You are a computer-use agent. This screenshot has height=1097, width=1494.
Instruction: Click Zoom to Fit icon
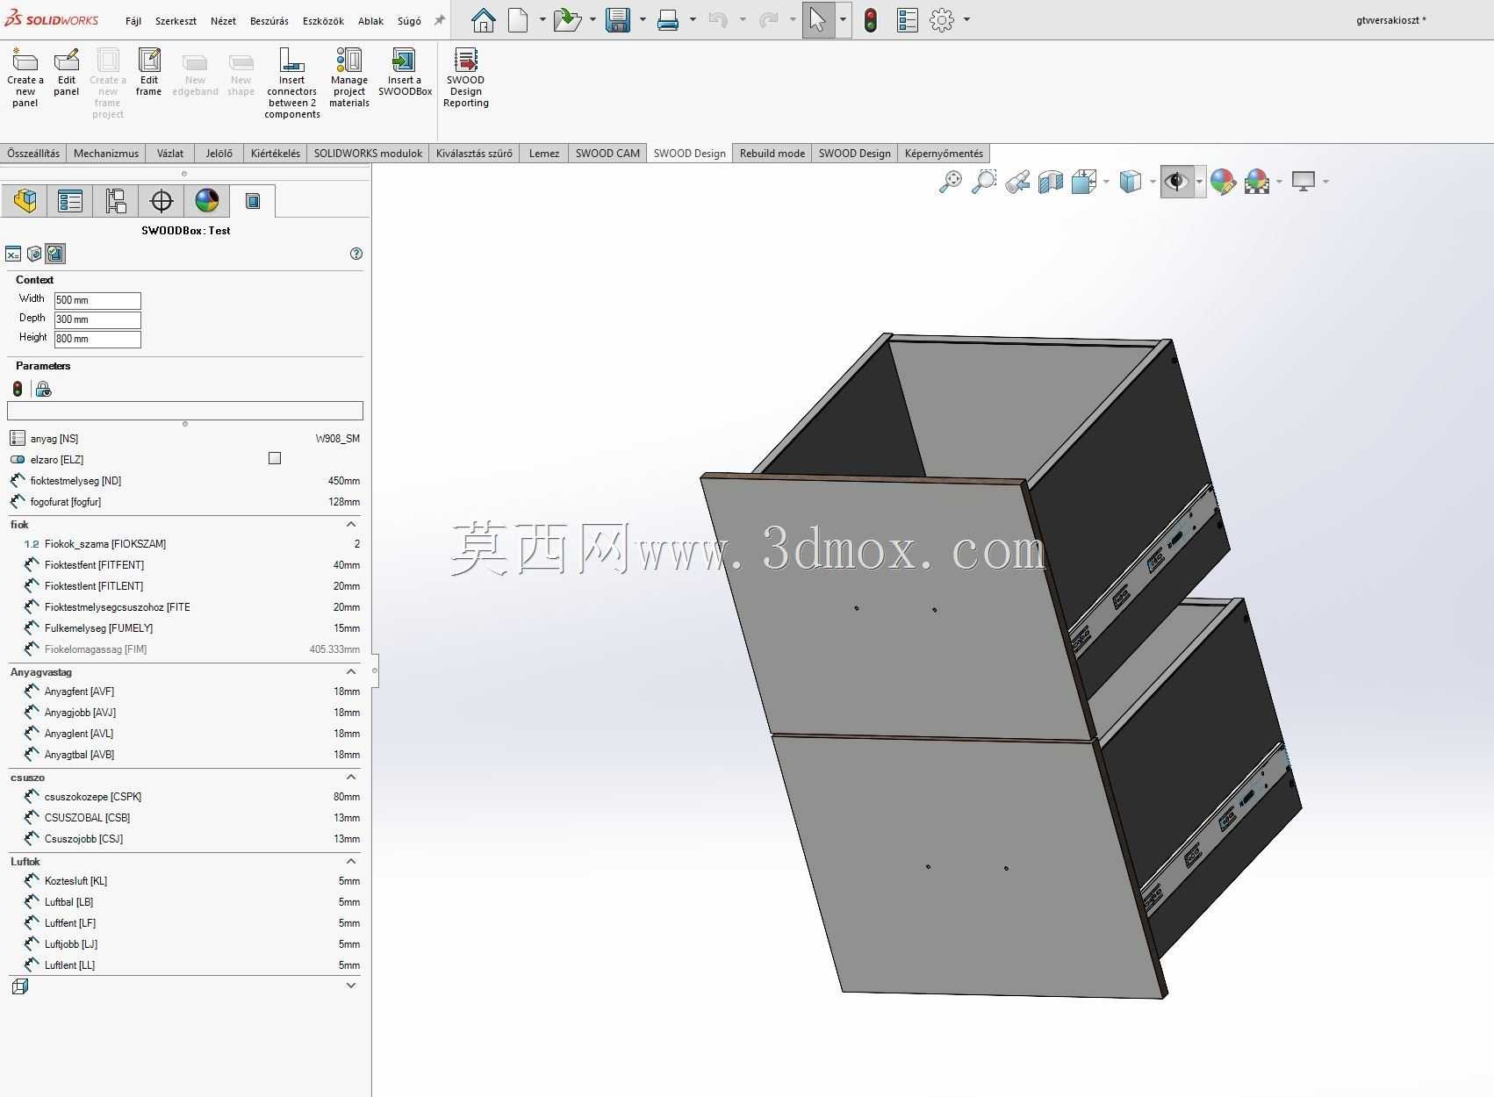tap(950, 182)
